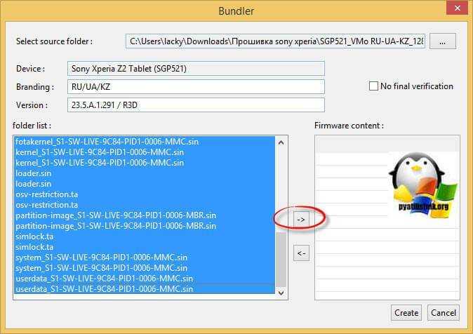This screenshot has width=473, height=334.
Task: Select the first loader.sin entry
Action: click(x=145, y=173)
